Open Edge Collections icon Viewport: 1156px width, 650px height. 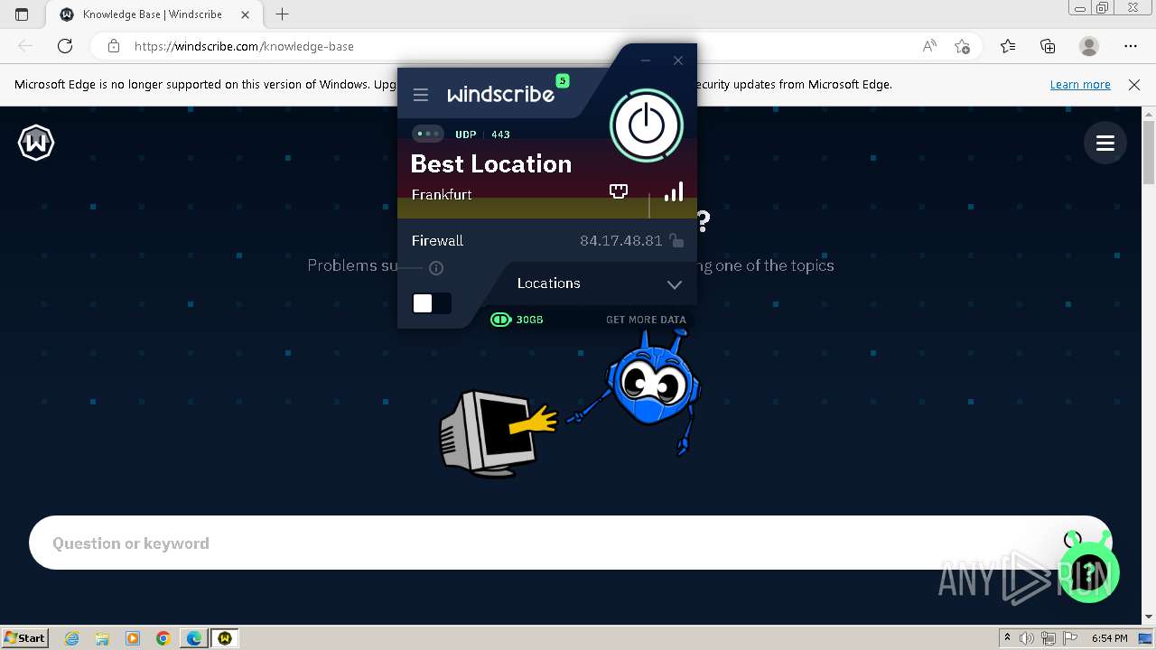pos(1048,46)
